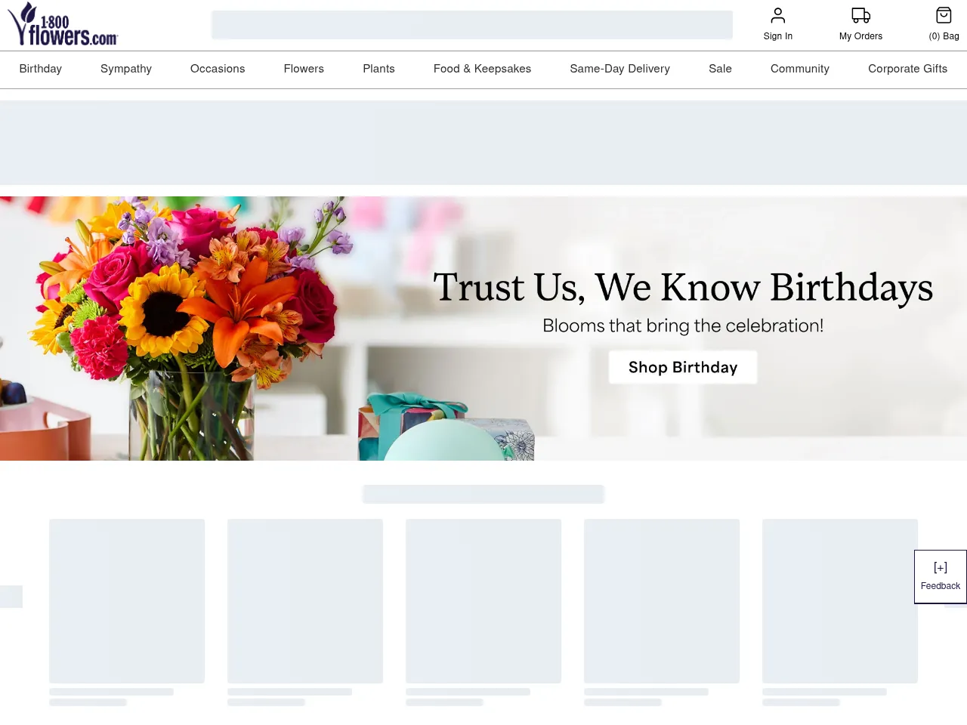Open Corporate Gifts page
Viewport: 967px width, 725px height.
pos(907,69)
